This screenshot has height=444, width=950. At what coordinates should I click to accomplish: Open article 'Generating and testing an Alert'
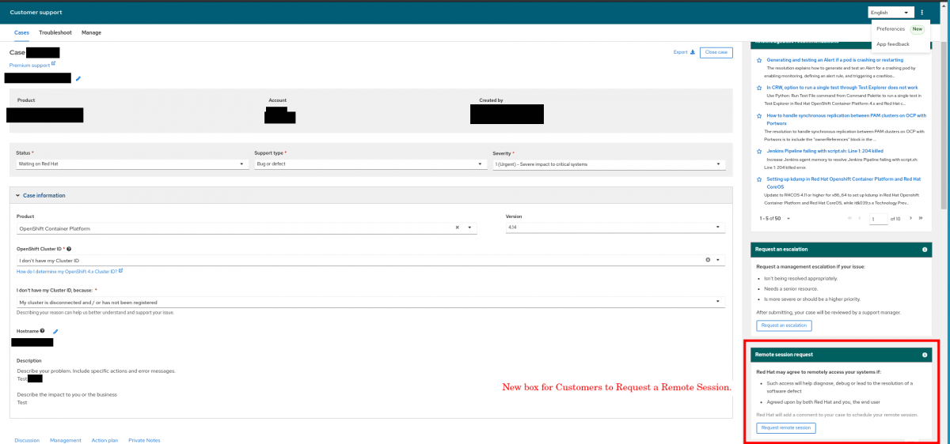[x=834, y=60]
